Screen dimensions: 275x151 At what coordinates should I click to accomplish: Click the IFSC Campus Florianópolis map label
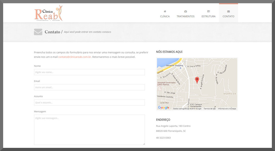[196, 105]
